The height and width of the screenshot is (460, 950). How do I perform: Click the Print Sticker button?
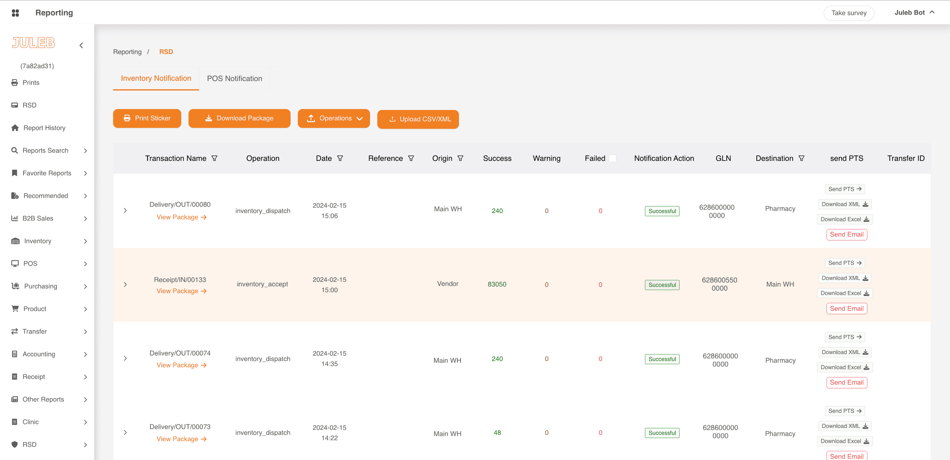pyautogui.click(x=147, y=118)
